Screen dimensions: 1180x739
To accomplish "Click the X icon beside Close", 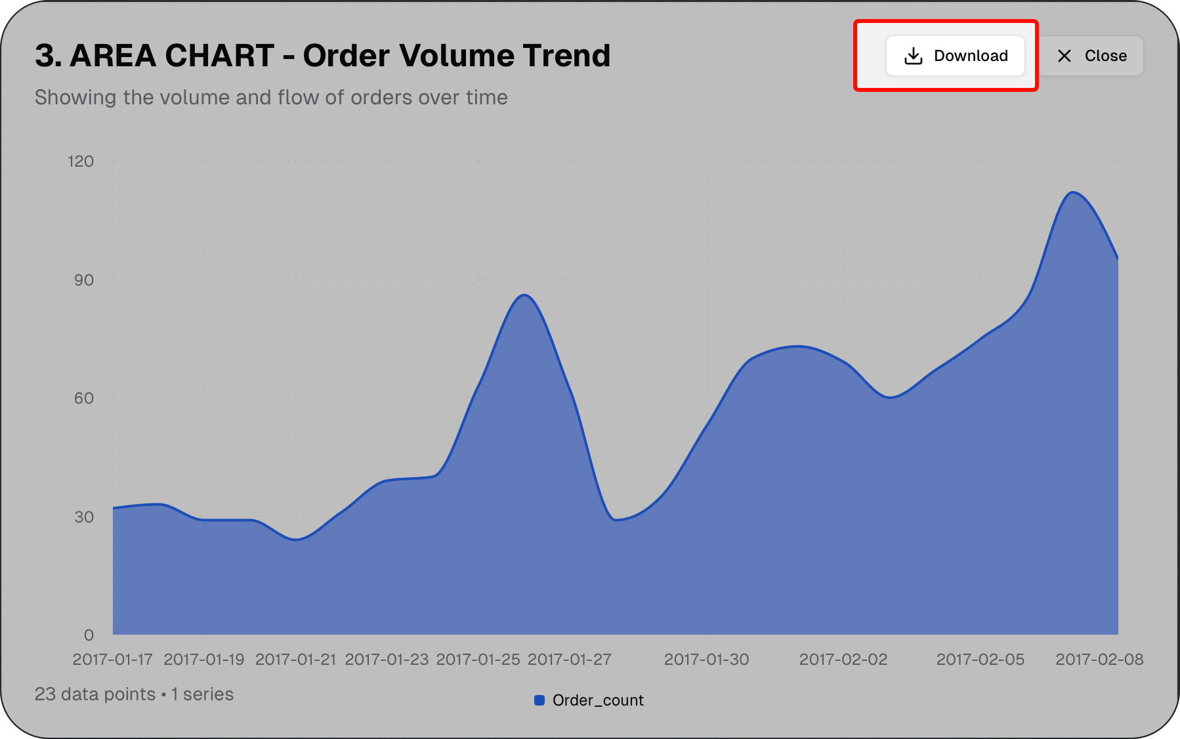I will coord(1064,56).
